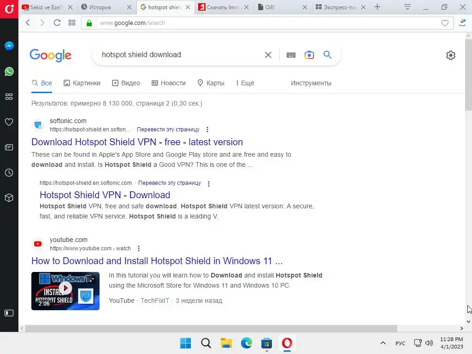
Task: Open options for first softonic.com result
Action: [x=207, y=130]
